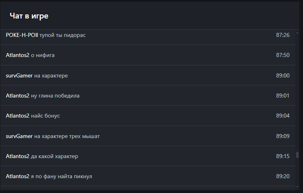Click the 87:26 timestamp
Viewport: 303px width, 193px height.
pos(282,35)
